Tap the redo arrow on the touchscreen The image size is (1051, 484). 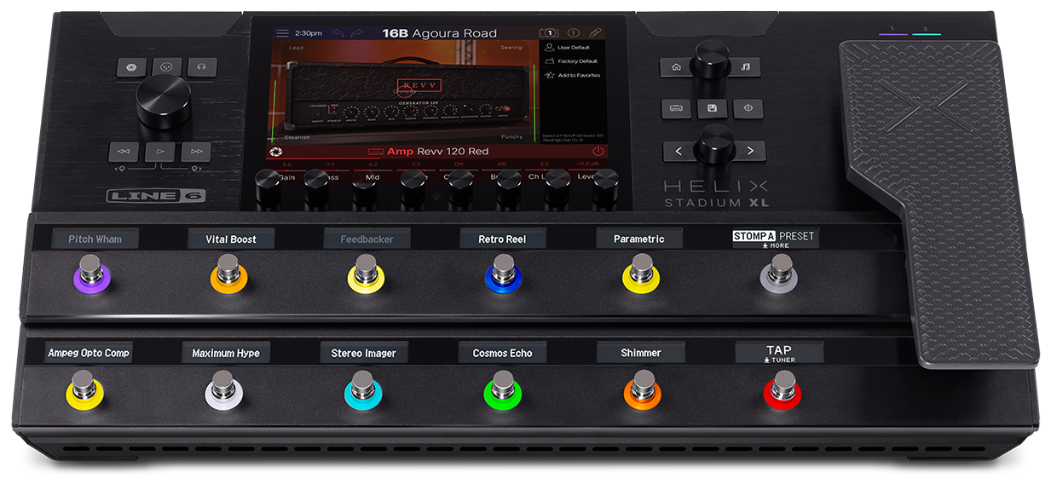point(355,33)
